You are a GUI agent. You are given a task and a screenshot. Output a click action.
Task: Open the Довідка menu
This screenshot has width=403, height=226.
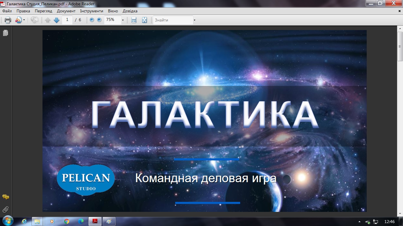130,11
